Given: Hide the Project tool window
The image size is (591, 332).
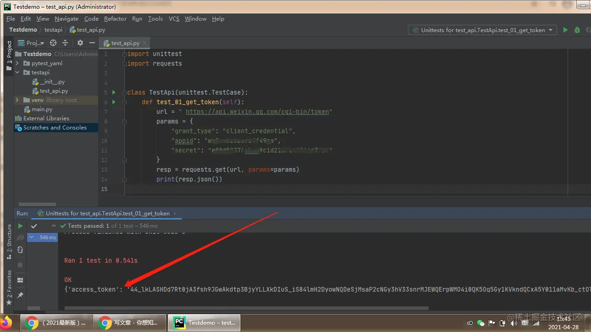Looking at the screenshot, I should [92, 43].
